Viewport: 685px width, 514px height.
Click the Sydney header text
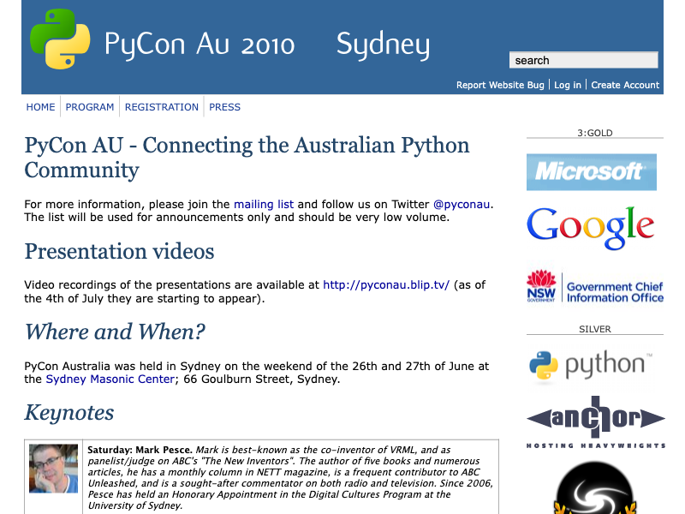pos(383,45)
